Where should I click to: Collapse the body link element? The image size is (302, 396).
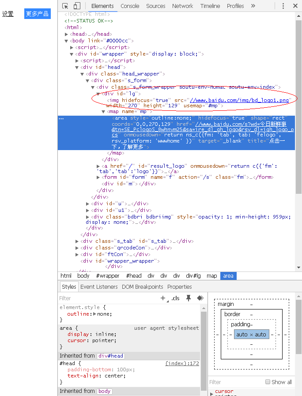tap(66, 41)
